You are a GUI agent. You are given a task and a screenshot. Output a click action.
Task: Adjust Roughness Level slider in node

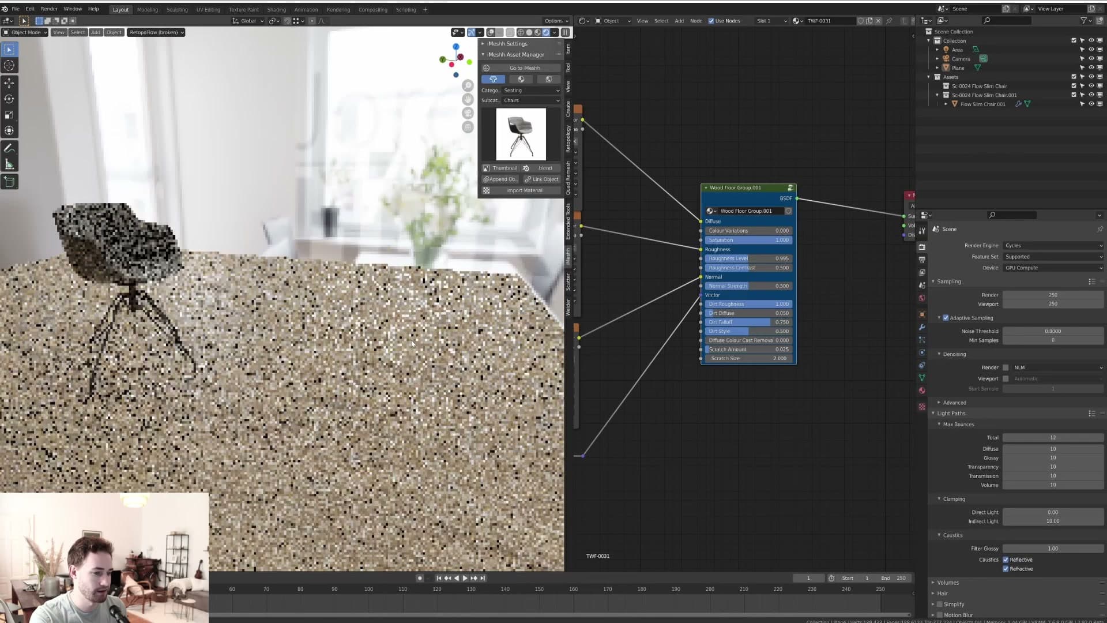[748, 258]
